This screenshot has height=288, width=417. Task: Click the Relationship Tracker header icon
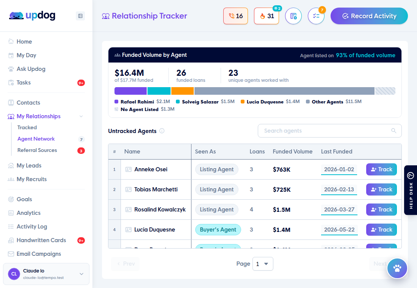(106, 16)
